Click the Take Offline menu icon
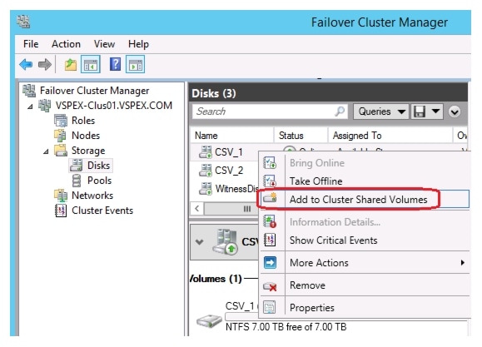 pyautogui.click(x=270, y=181)
